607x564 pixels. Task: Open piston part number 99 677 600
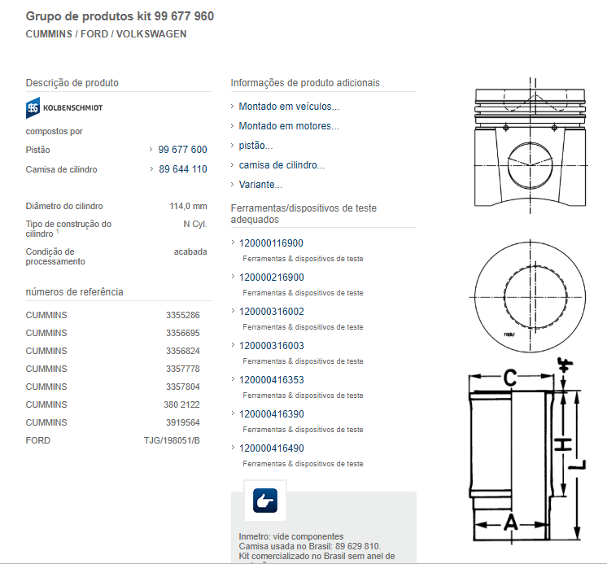coord(182,150)
